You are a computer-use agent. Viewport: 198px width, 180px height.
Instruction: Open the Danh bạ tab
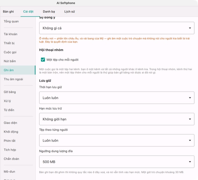tap(49, 12)
